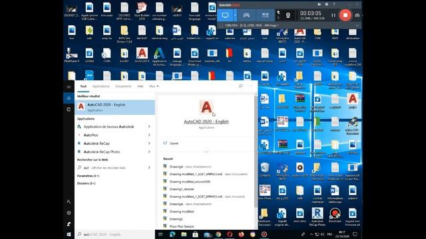
Task: Select Application de bureau Autodesk desktop shortcut
Action: [160, 57]
